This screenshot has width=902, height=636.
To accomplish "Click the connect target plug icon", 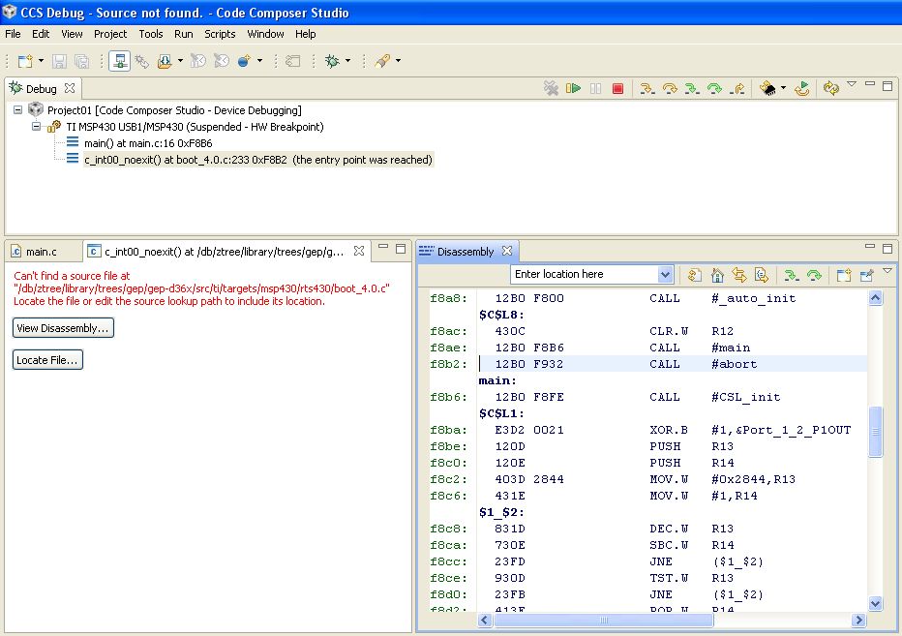I will (142, 61).
